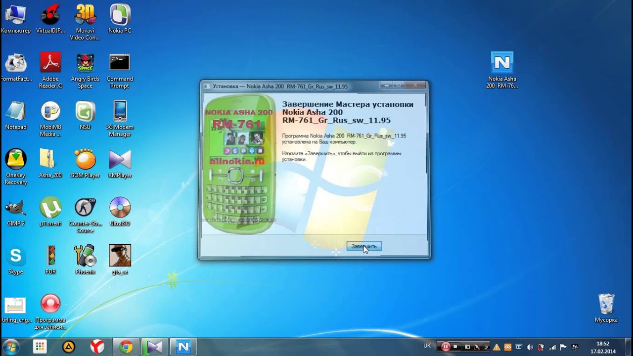This screenshot has width=633, height=356.
Task: Open Notepad desktop icon
Action: [16, 116]
